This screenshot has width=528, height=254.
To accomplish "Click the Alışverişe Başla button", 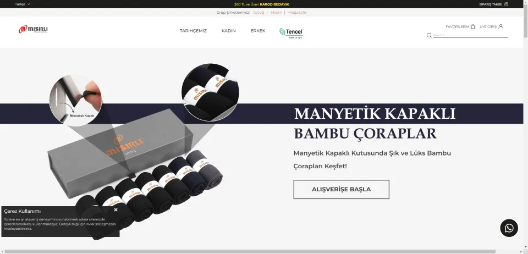I will coord(341,190).
